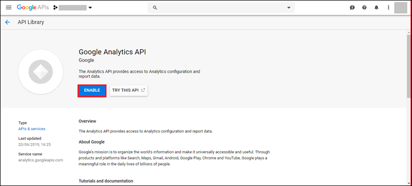Screen dimensions: 412x186
Task: Go back using the blue arrow
Action: 8,22
